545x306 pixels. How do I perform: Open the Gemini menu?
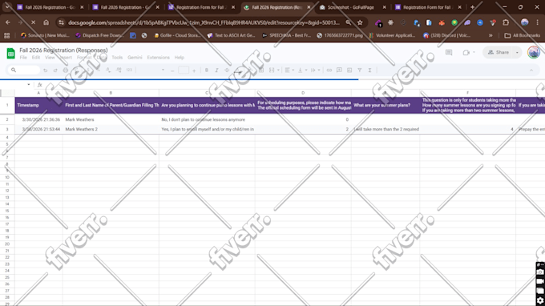coord(135,58)
